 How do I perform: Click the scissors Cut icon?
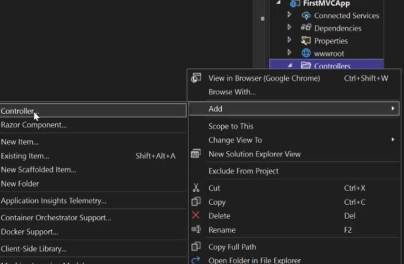[x=196, y=188]
